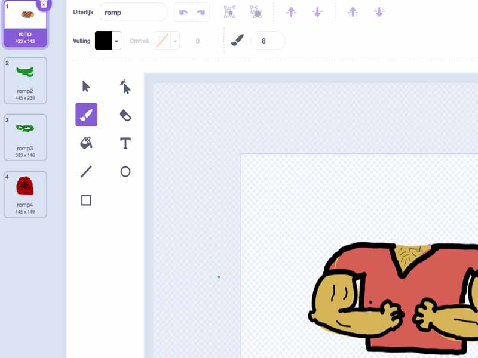This screenshot has width=478, height=358.
Task: Open the Vulling fill color dropdown
Action: [x=117, y=41]
